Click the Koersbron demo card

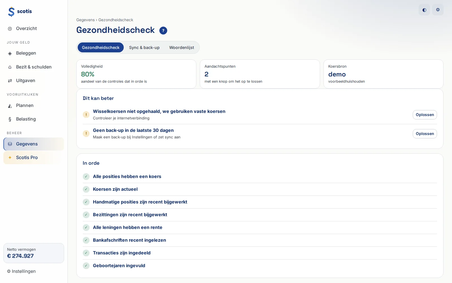click(383, 74)
